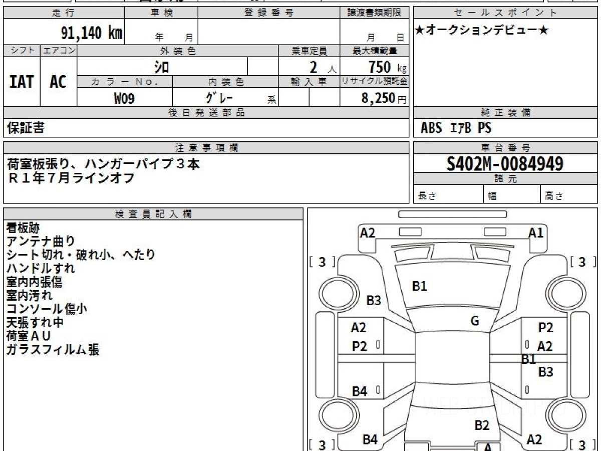This screenshot has width=601, height=451.
Task: Select the 後日発送部品 header
Action: (206, 113)
